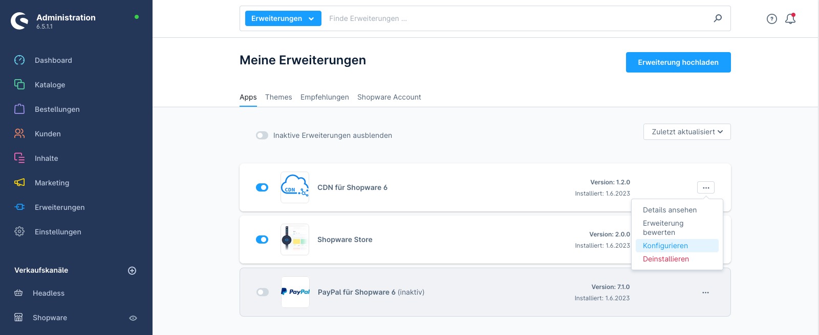
Task: Open the CDN für Shopware 6 context menu button
Action: [x=706, y=187]
